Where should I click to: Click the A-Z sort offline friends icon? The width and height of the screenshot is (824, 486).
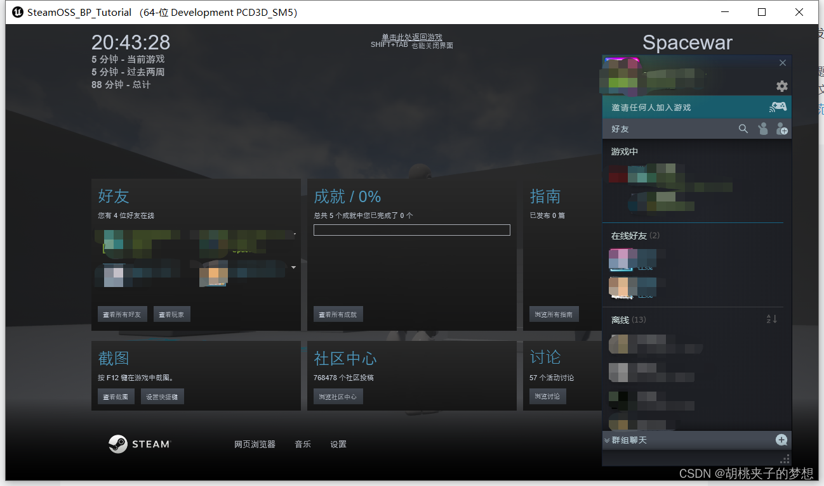(772, 319)
